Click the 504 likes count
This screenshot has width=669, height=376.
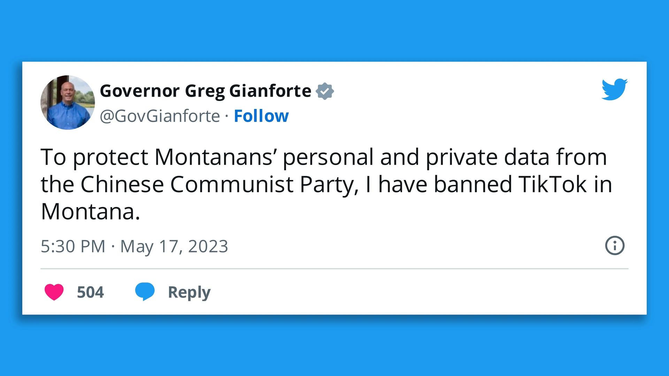pyautogui.click(x=90, y=292)
